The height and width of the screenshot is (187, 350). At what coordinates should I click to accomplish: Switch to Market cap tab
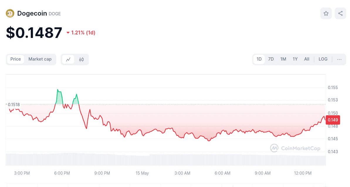[40, 59]
